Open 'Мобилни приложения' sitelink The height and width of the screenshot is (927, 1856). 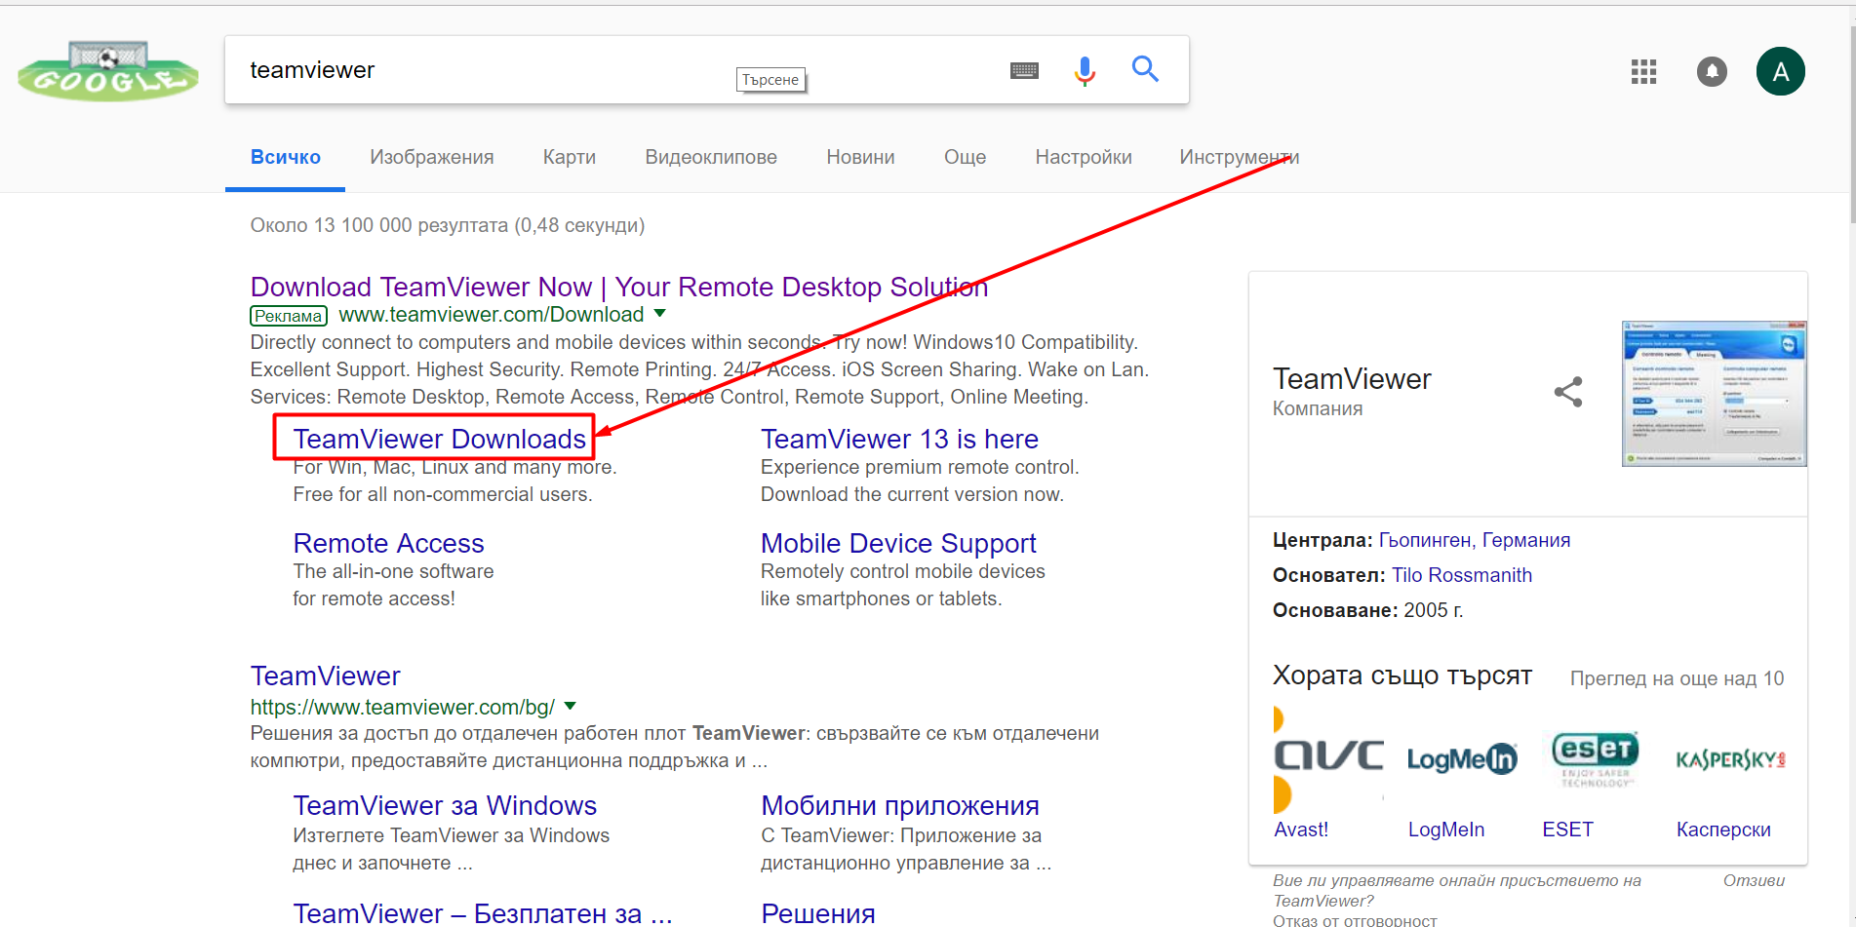coord(900,805)
